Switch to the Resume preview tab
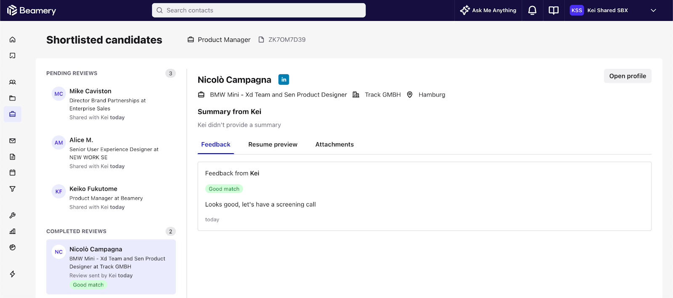673x298 pixels. coord(273,144)
